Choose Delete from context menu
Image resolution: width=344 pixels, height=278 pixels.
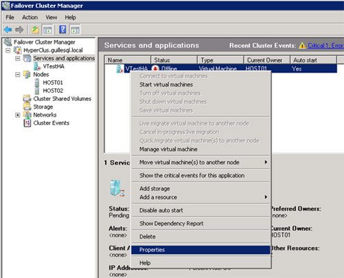click(x=201, y=237)
